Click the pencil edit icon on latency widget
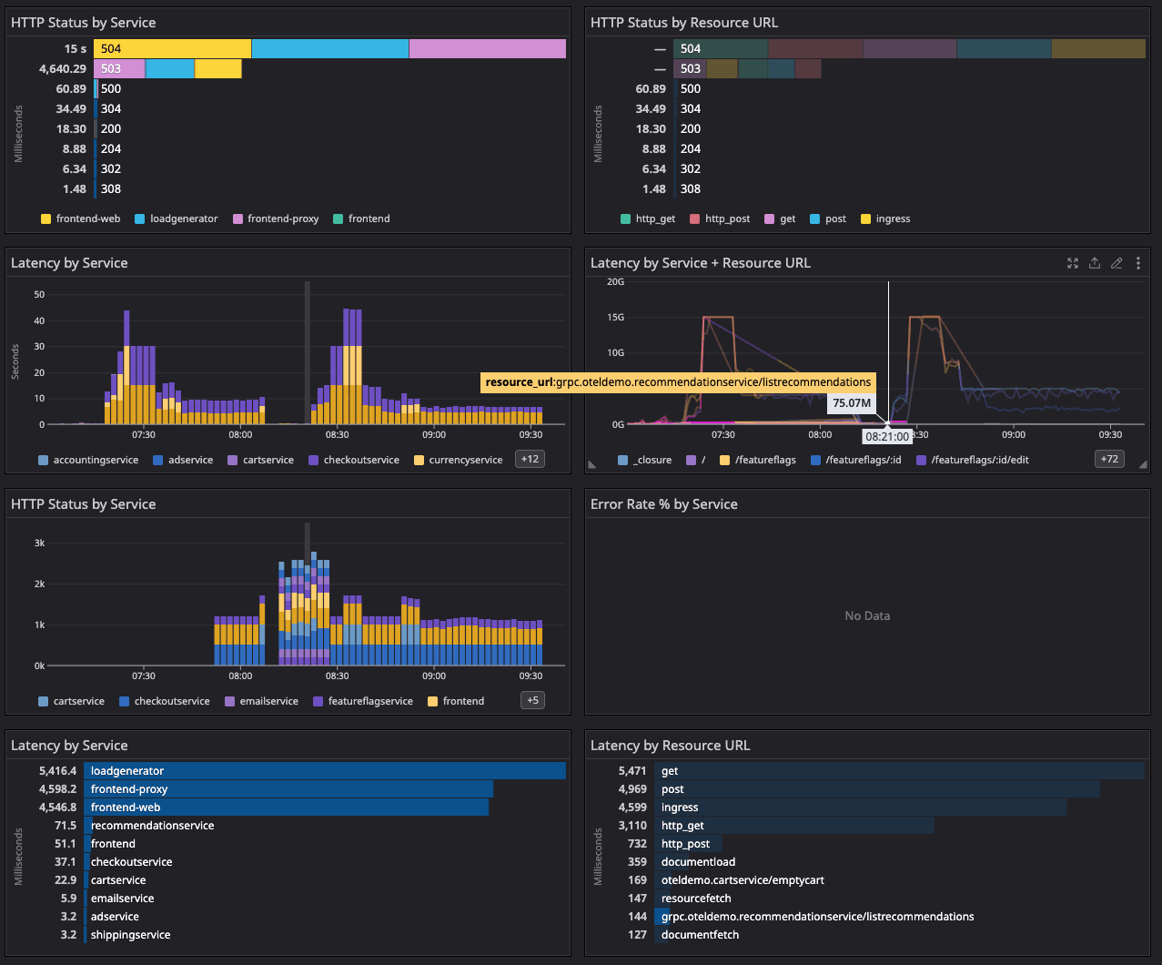The height and width of the screenshot is (965, 1162). [1117, 263]
